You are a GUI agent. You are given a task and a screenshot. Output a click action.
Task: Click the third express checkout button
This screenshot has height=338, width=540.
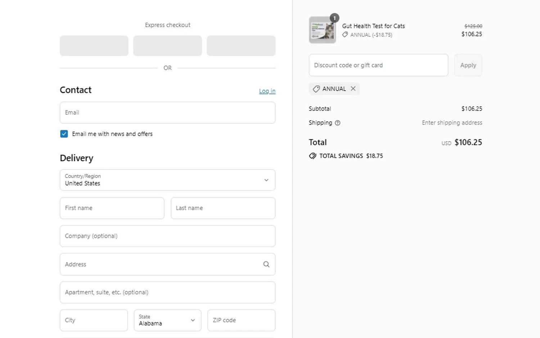241,46
